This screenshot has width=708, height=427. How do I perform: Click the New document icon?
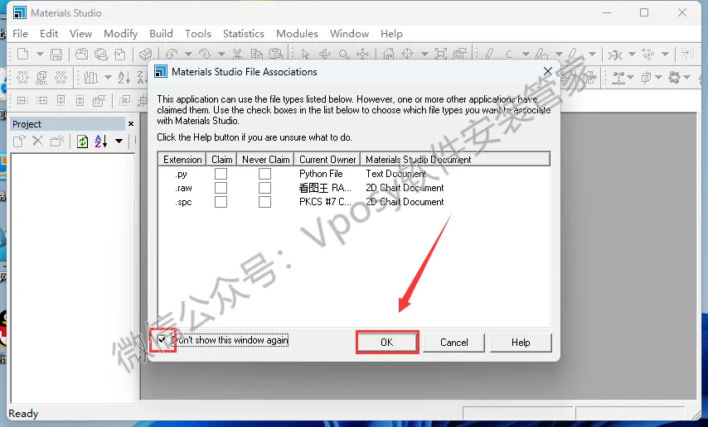[22, 54]
